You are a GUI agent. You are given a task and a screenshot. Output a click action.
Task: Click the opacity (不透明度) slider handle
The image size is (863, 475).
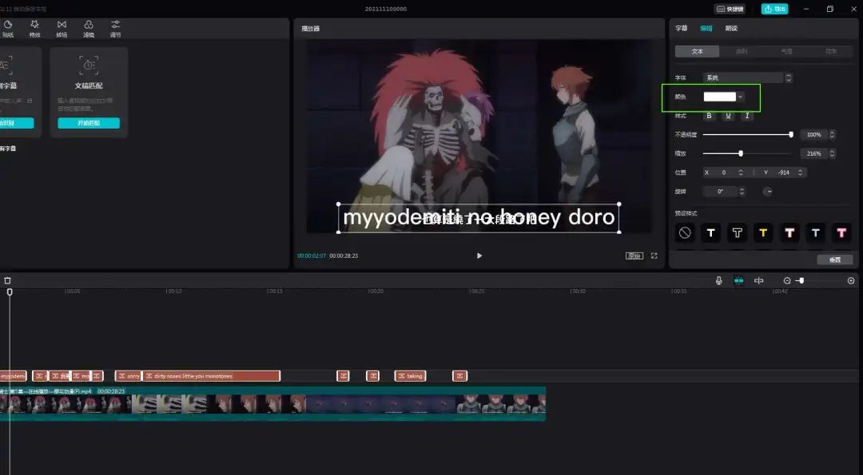(791, 134)
